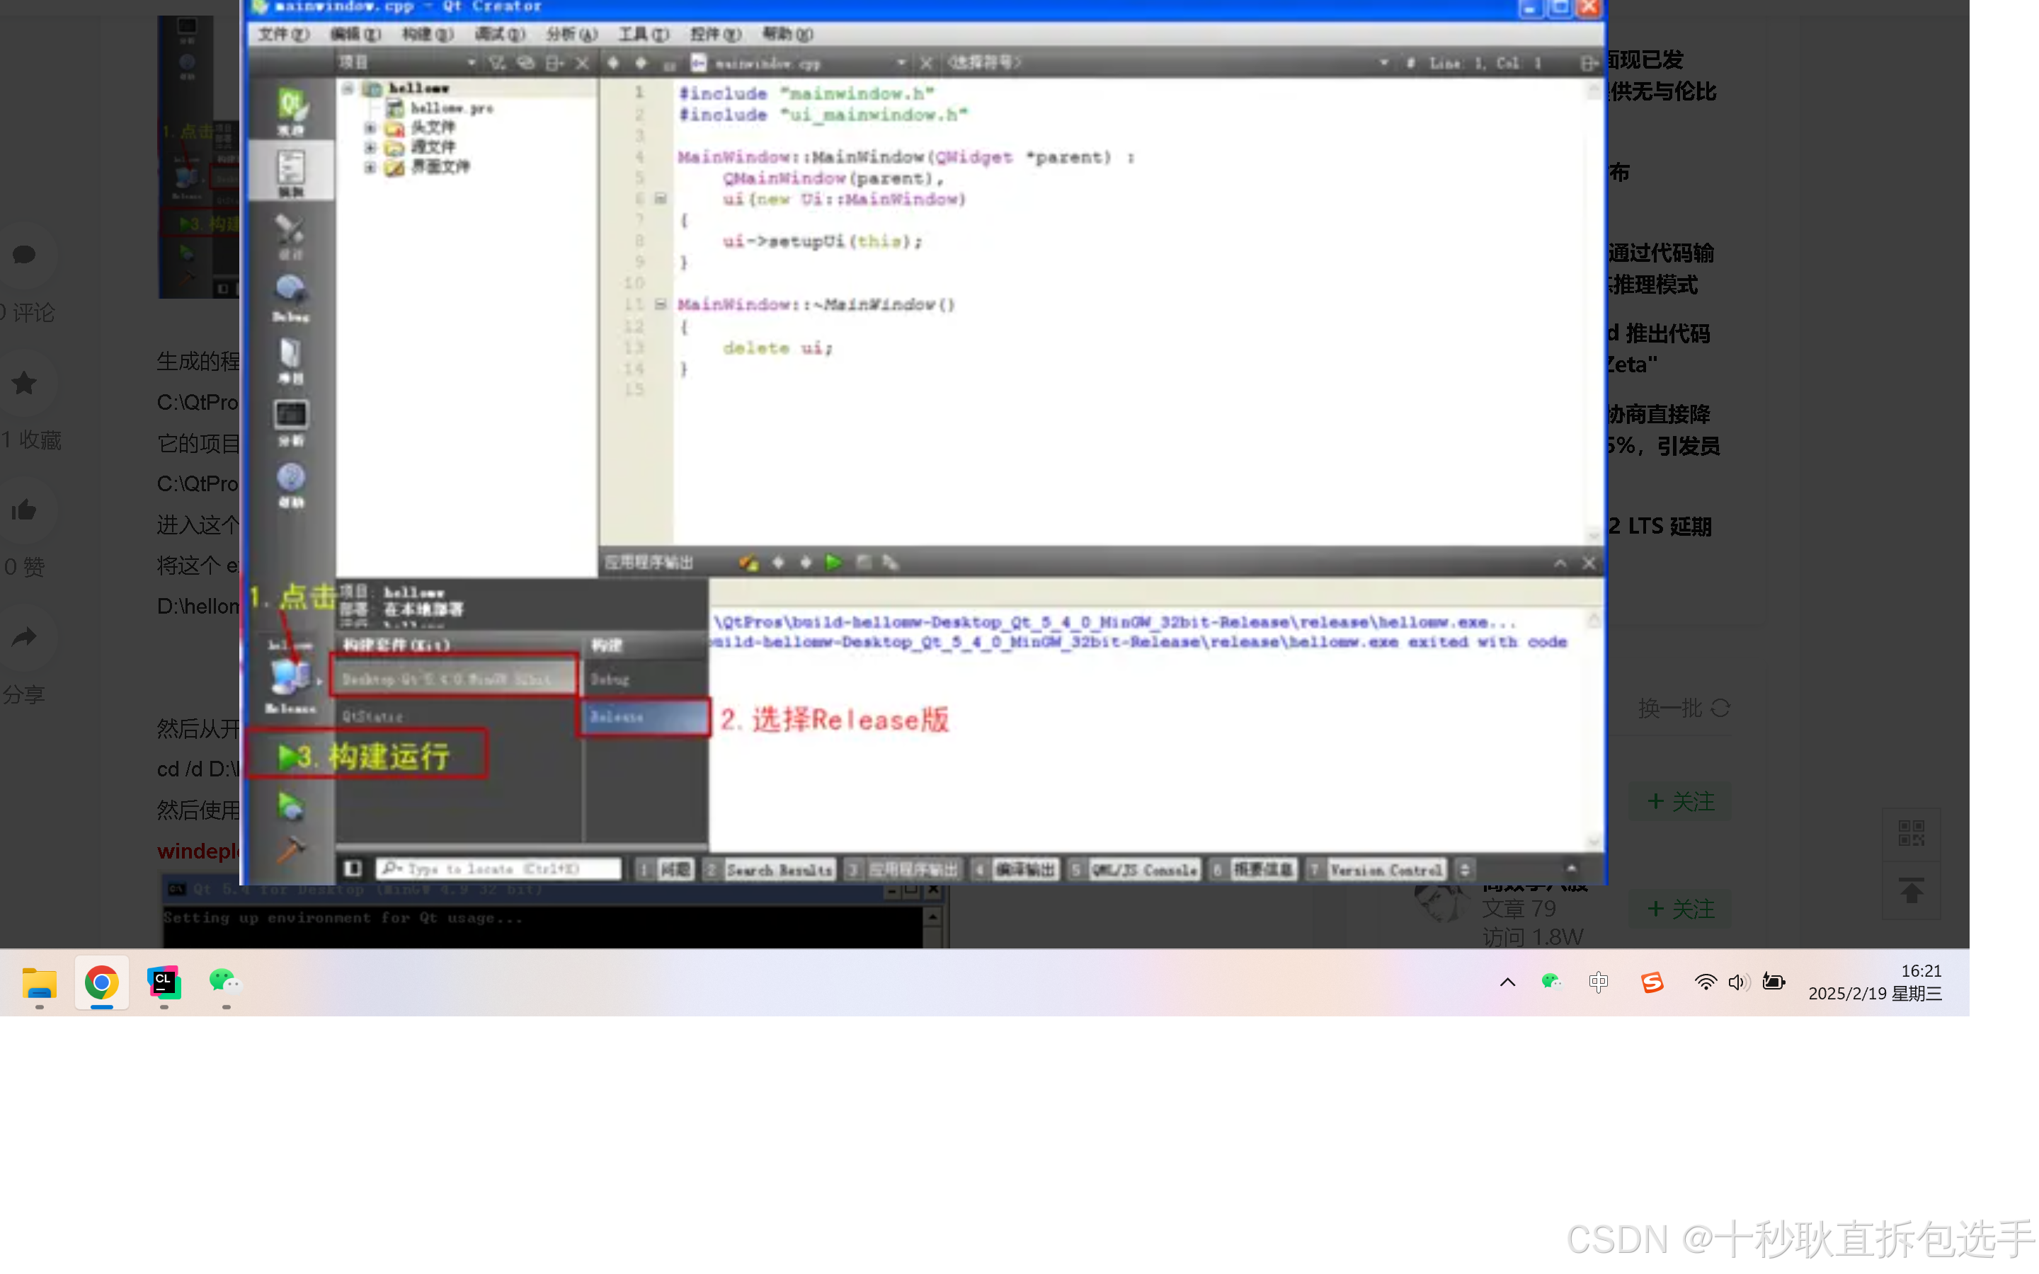Re-run application with green play icon
The height and width of the screenshot is (1274, 2039).
834,562
